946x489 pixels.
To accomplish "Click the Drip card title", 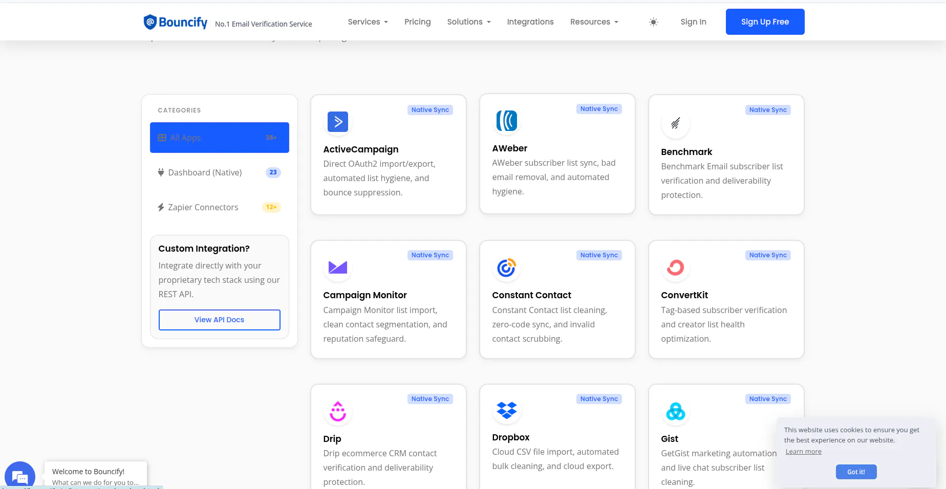I will click(x=332, y=439).
